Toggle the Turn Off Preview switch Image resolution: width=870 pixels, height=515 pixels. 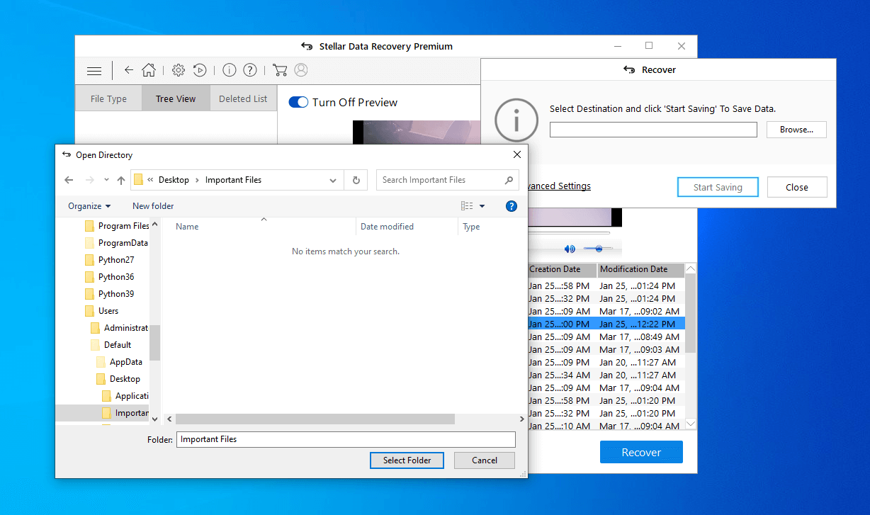click(298, 103)
